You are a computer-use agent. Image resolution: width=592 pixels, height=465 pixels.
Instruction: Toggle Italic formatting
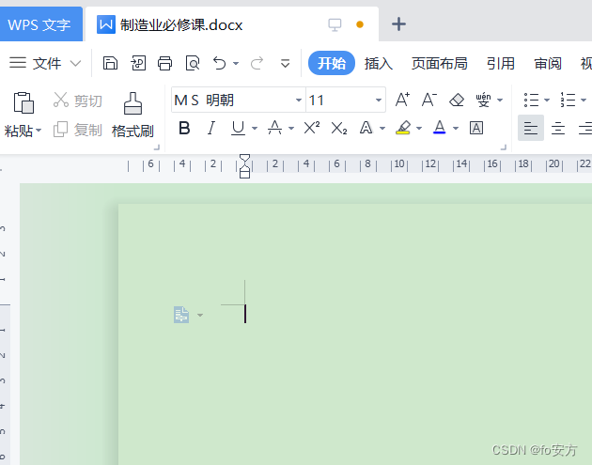click(211, 128)
